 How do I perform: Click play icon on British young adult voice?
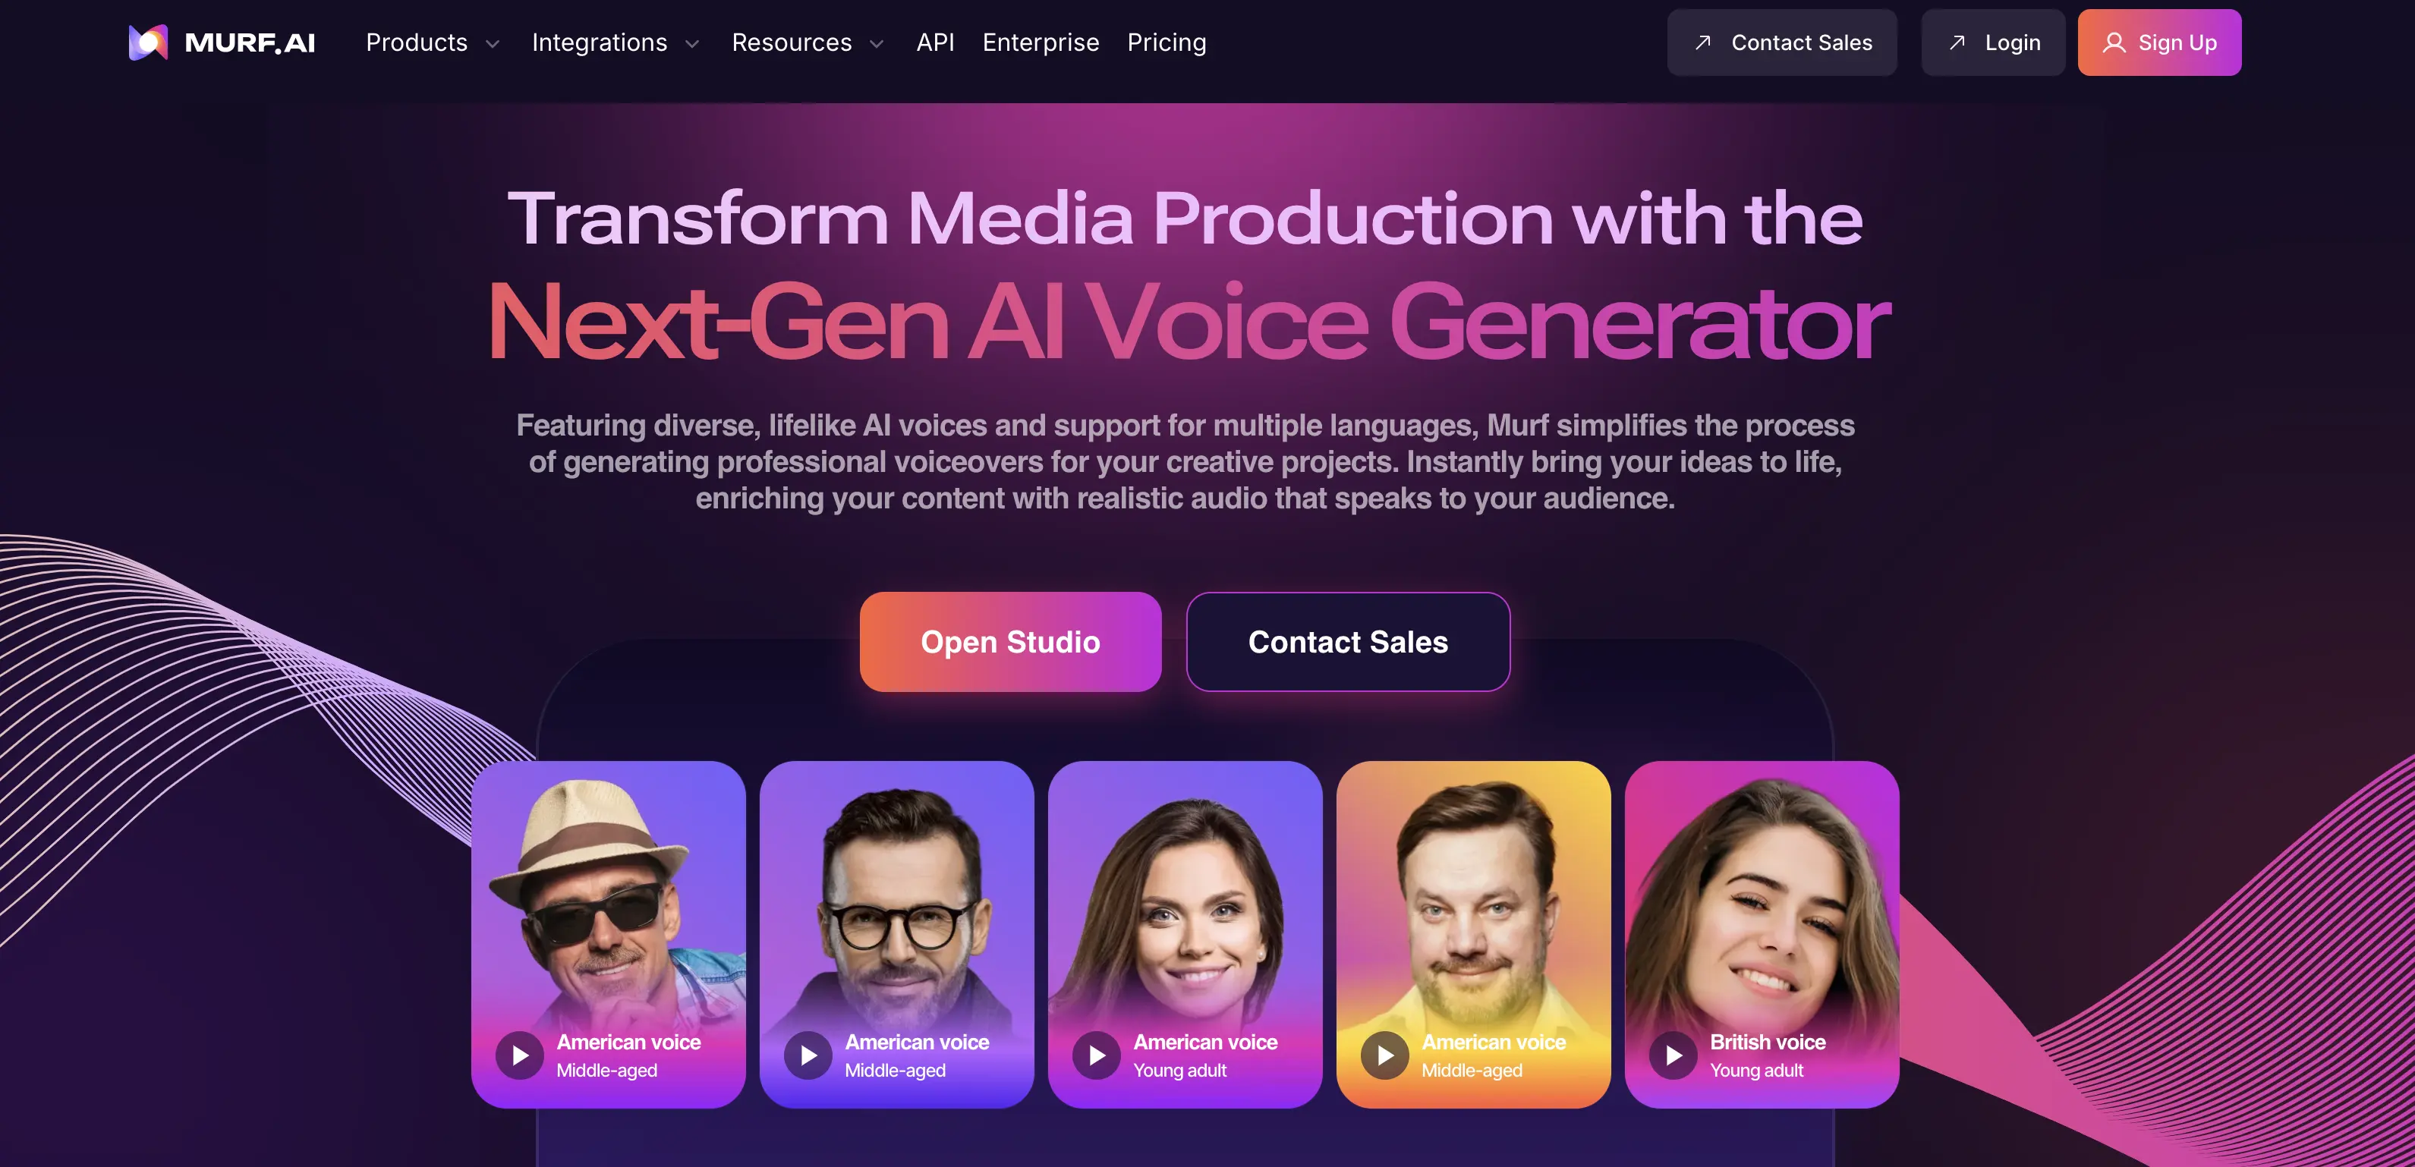pyautogui.click(x=1668, y=1055)
